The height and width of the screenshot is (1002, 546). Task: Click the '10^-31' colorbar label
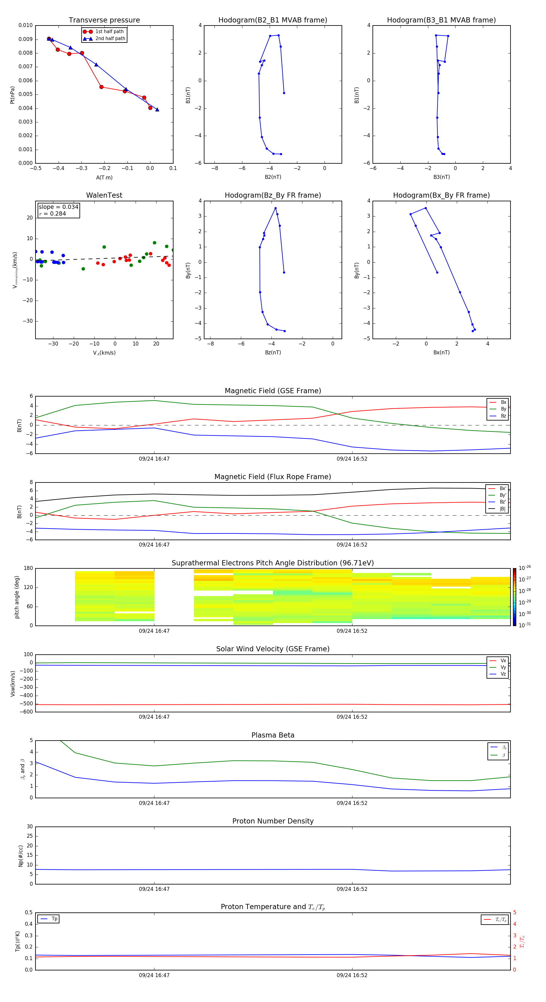pos(525,625)
